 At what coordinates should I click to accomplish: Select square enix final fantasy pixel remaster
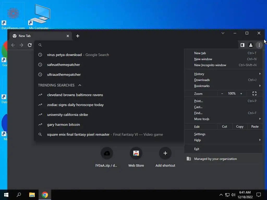pos(109,134)
